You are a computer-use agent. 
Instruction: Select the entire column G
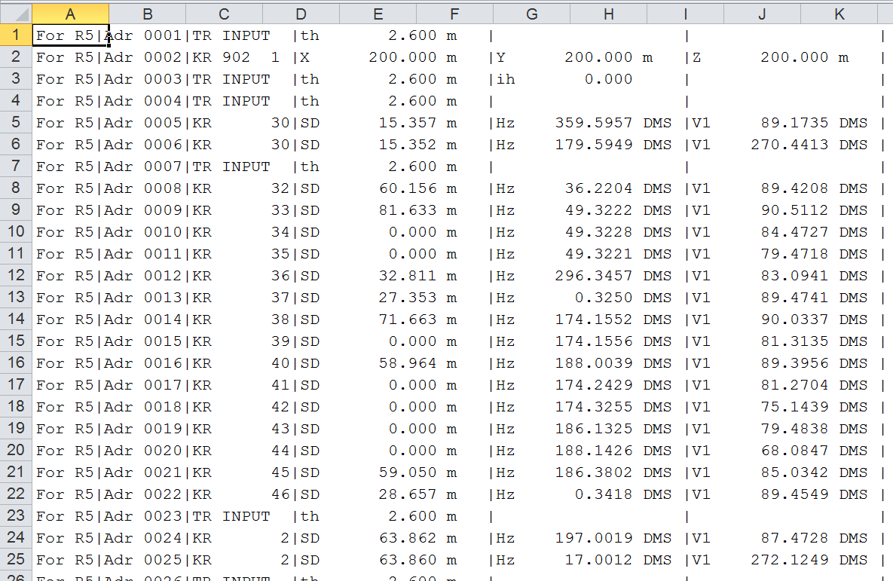tap(531, 14)
